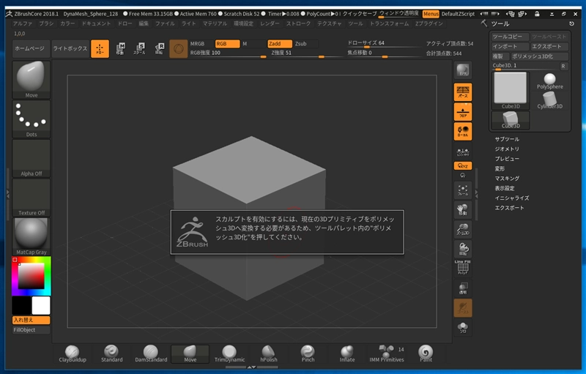
Task: Open the Dots stroke selector
Action: pos(31,119)
